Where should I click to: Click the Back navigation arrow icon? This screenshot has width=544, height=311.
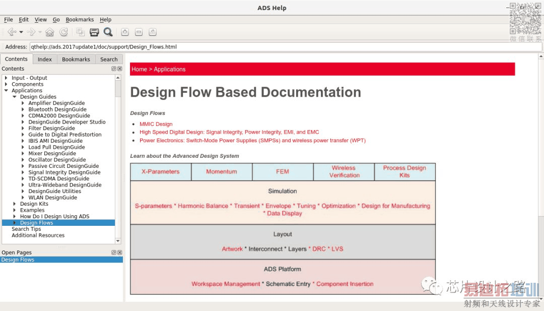tap(12, 32)
